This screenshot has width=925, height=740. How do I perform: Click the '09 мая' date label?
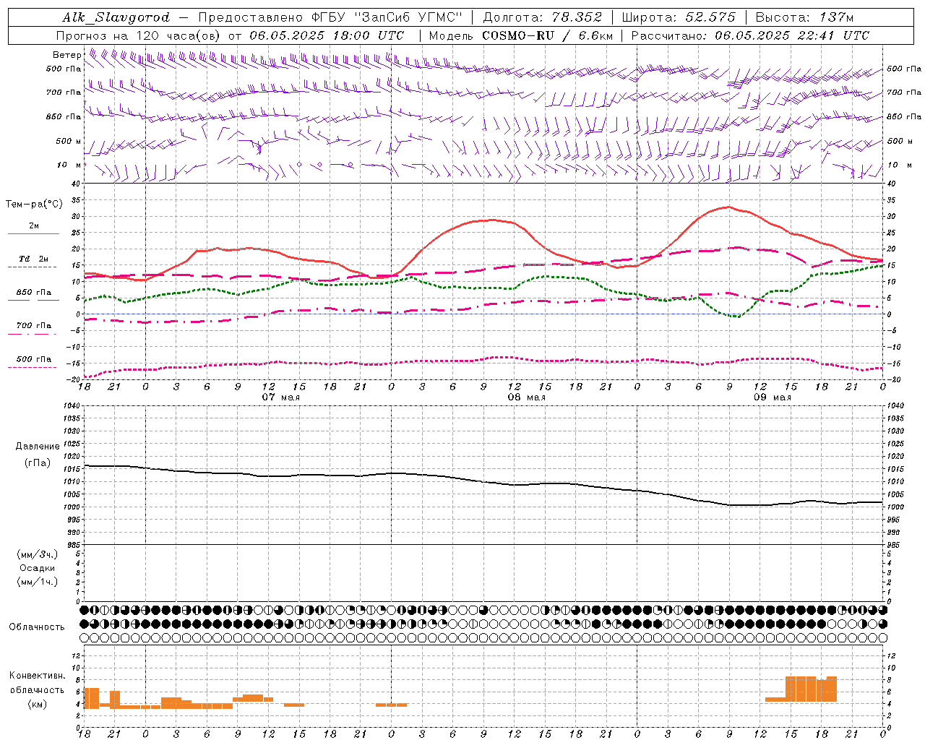[x=772, y=397]
